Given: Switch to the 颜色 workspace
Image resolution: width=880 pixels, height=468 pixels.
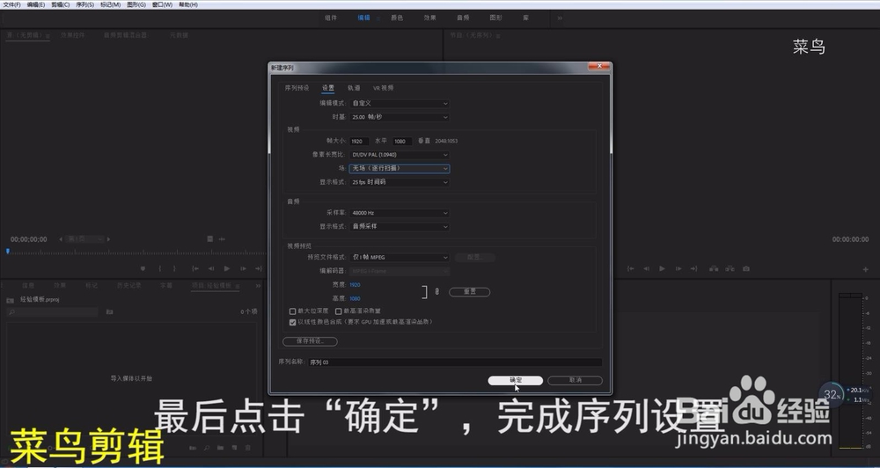Looking at the screenshot, I should click(x=397, y=18).
